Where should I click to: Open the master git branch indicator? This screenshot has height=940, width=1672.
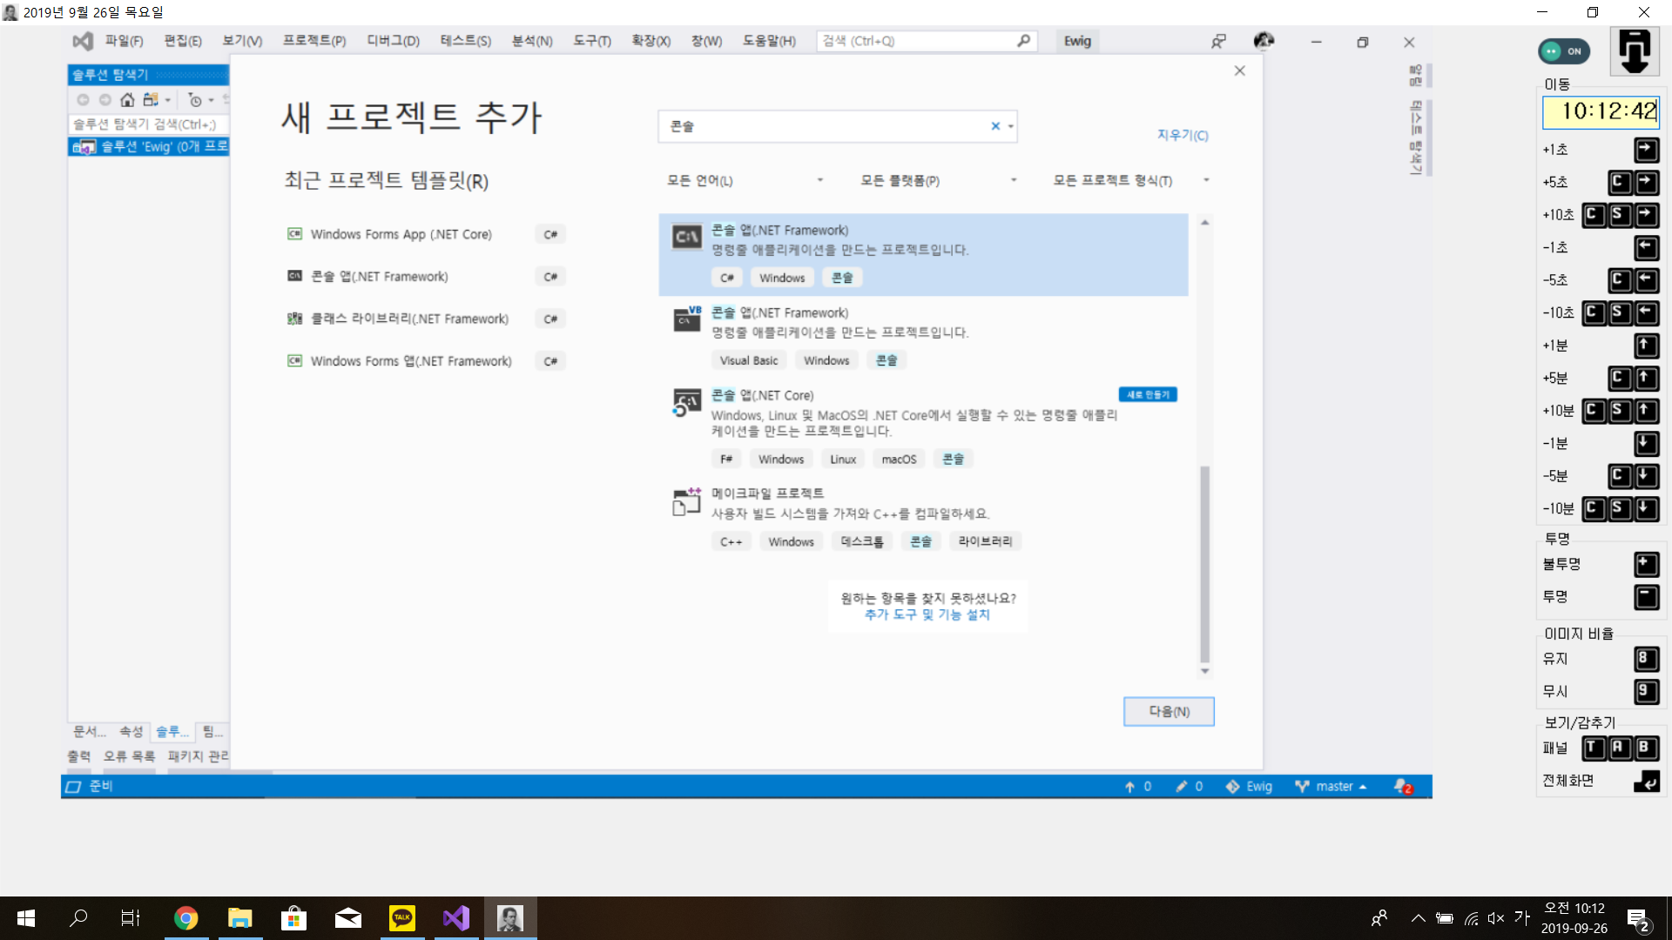pyautogui.click(x=1332, y=786)
